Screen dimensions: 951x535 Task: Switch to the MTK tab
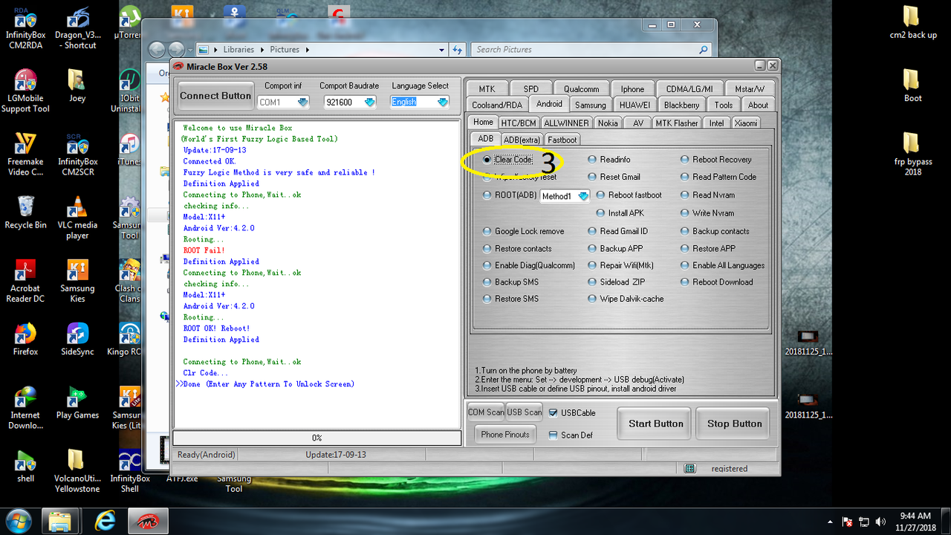coord(487,88)
